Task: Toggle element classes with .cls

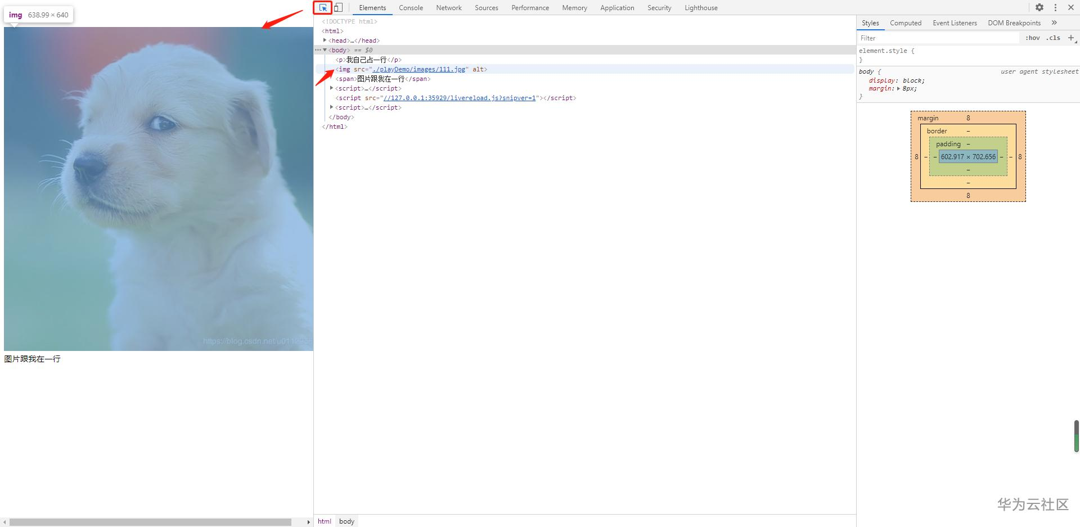Action: point(1052,38)
